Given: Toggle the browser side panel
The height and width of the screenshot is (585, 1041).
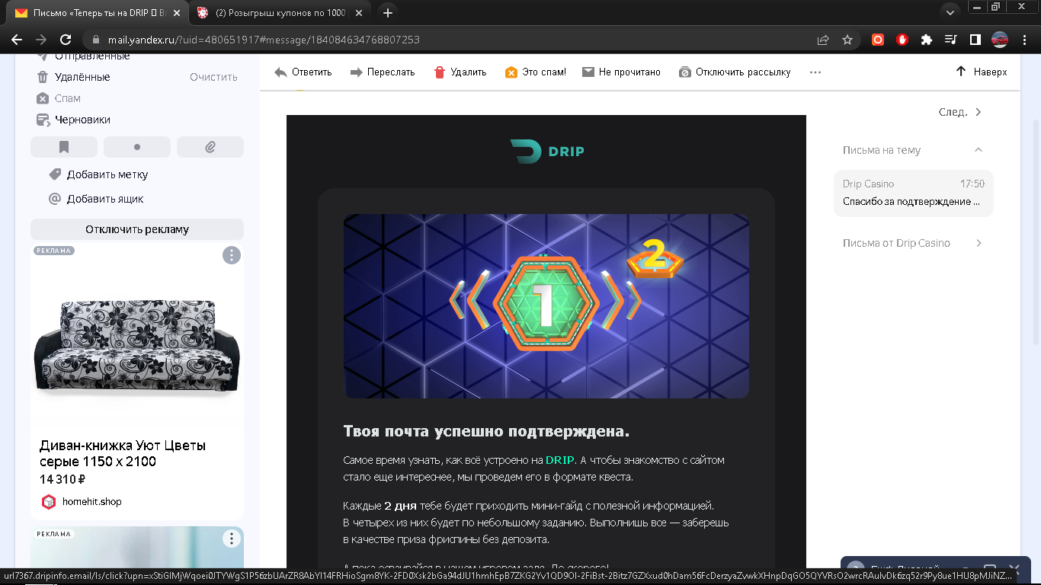Looking at the screenshot, I should coord(975,40).
